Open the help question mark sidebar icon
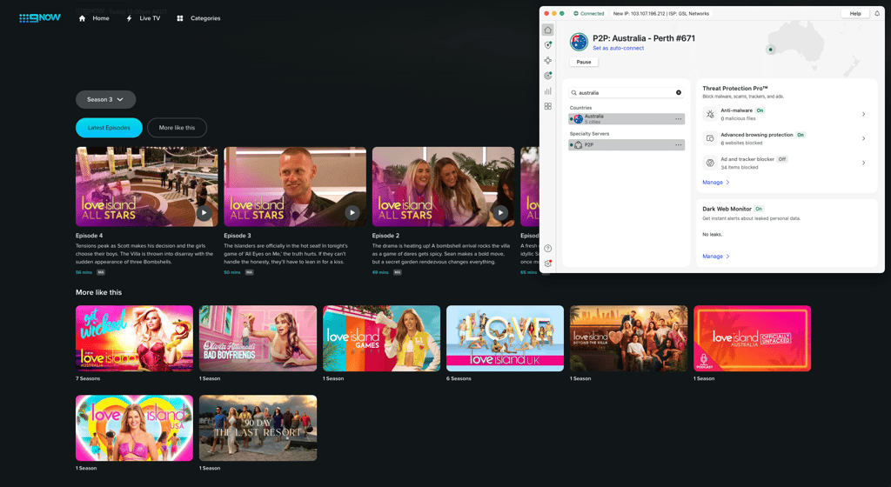 click(548, 249)
